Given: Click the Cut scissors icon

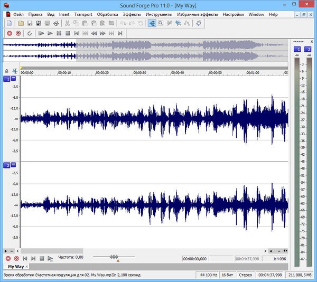Looking at the screenshot, I should (x=67, y=23).
